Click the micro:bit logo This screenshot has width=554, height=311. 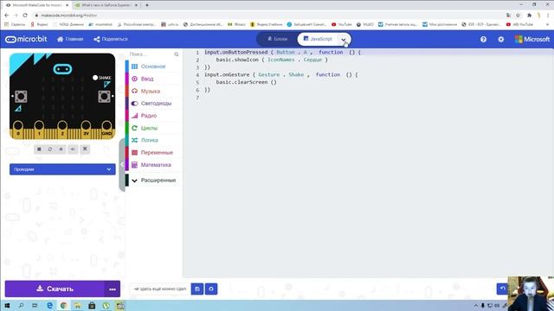coord(26,39)
